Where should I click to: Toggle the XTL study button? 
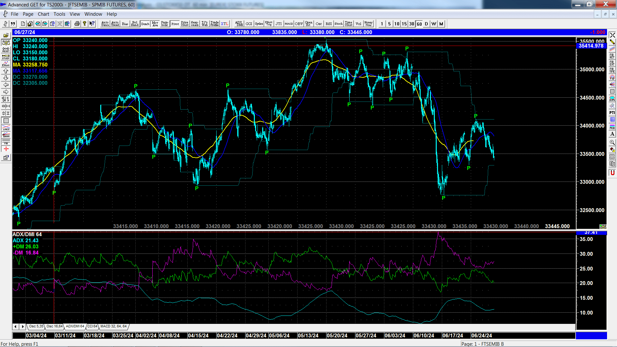225,24
